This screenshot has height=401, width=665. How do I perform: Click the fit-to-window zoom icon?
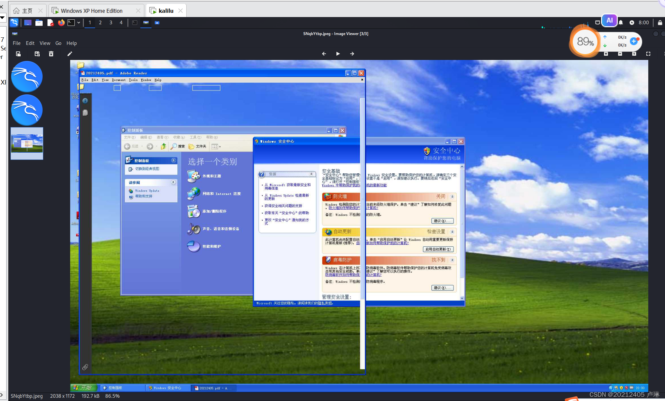point(648,54)
